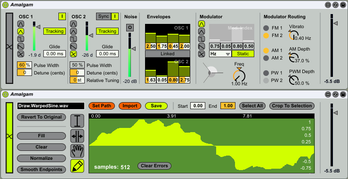Click Set Path button
Viewport: 348px width, 179px height.
pyautogui.click(x=102, y=106)
